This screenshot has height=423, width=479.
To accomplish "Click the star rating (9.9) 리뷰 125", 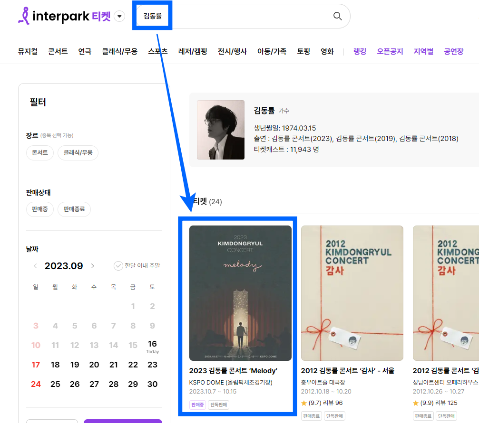I will 435,403.
